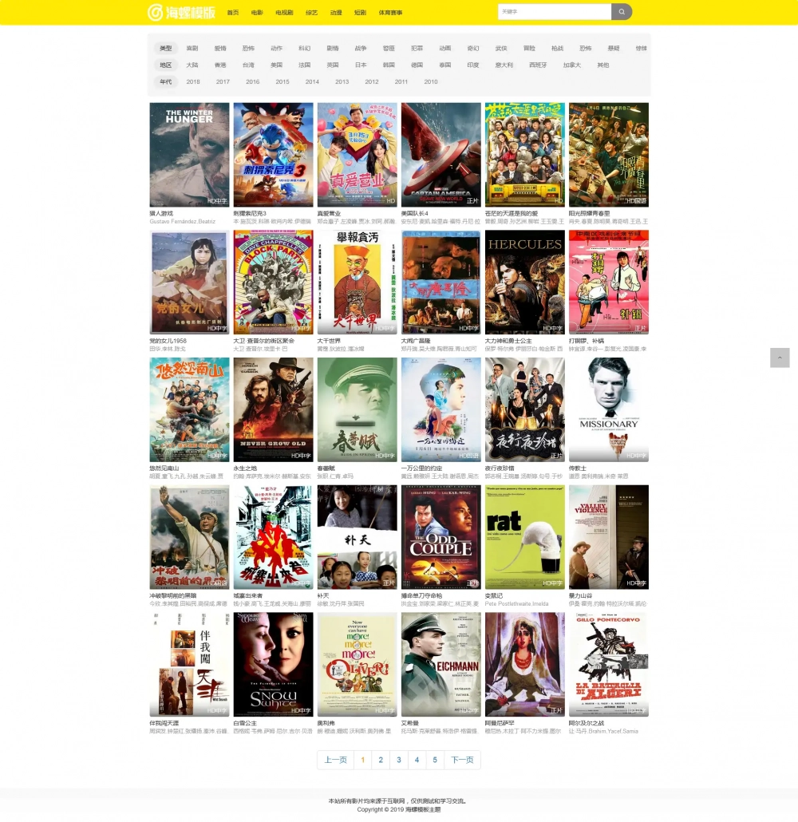798x822 pixels.
Task: Open the 电视剧 navigation tab
Action: click(x=284, y=13)
